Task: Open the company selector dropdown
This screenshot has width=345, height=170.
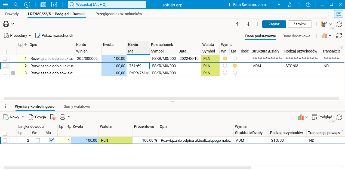Action: (279, 5)
